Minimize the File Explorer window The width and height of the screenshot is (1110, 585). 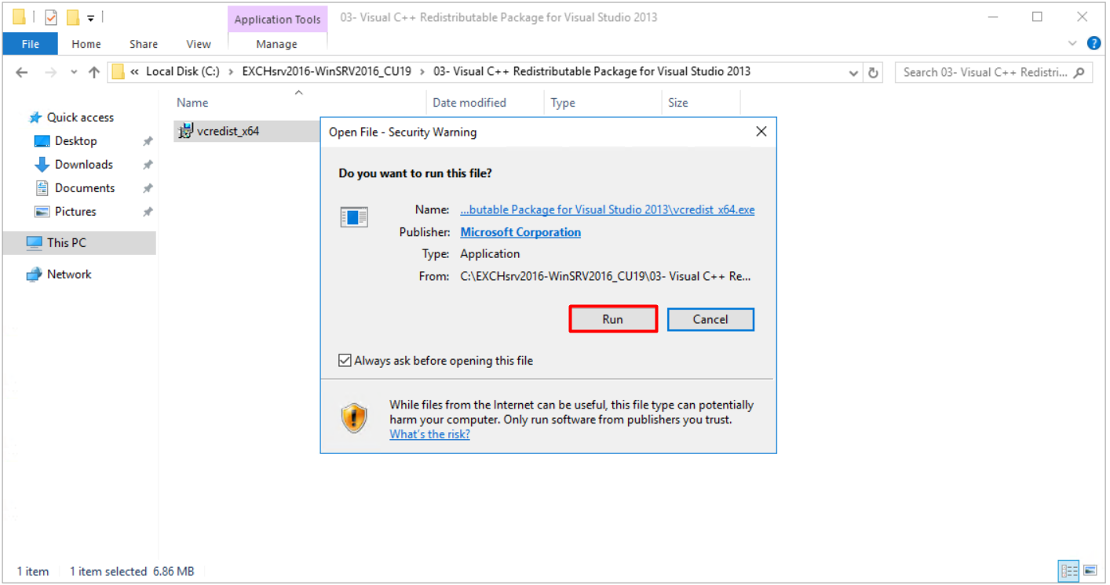992,16
